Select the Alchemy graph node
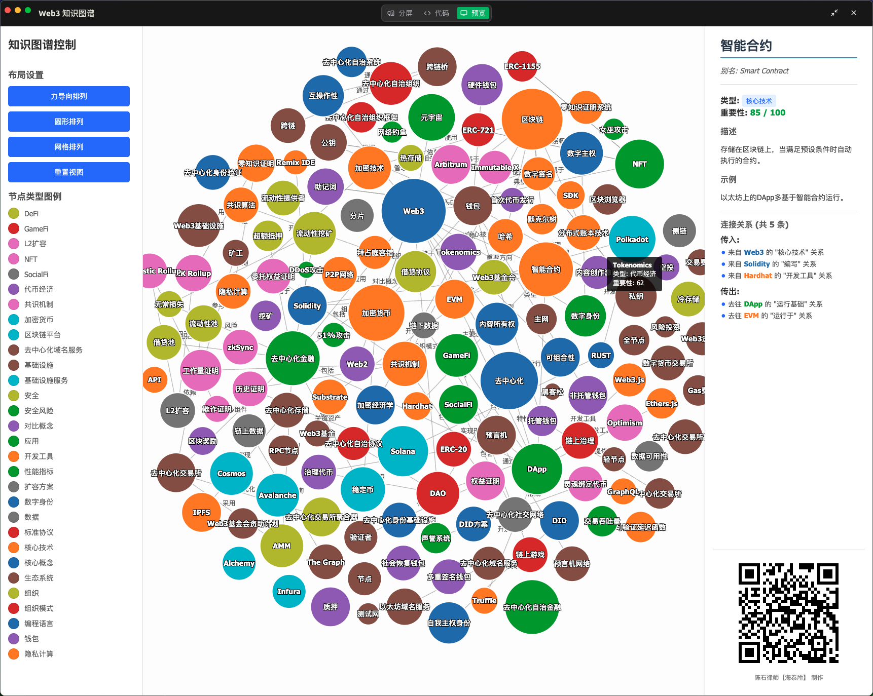The height and width of the screenshot is (696, 873). [239, 563]
